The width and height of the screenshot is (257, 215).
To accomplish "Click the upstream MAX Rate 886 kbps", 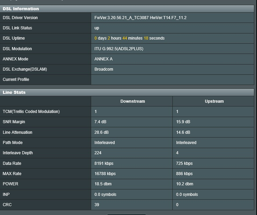I will [x=184, y=174].
